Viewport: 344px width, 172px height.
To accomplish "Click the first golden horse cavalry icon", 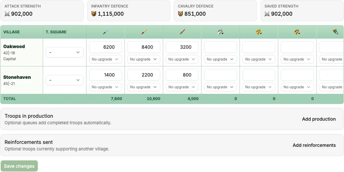I will (x=259, y=32).
